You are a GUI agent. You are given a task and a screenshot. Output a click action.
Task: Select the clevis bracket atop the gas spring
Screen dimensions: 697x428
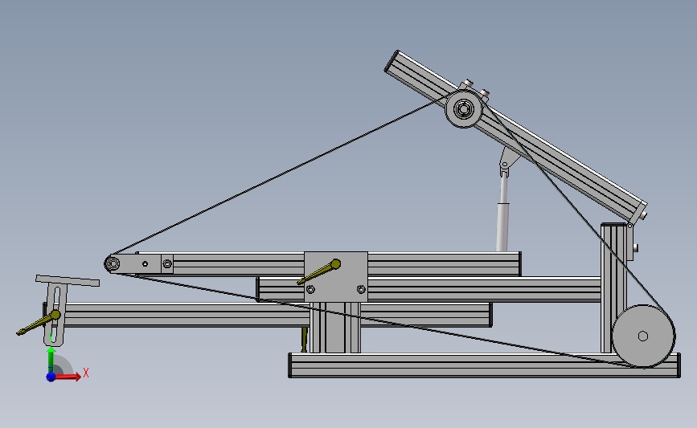(507, 161)
